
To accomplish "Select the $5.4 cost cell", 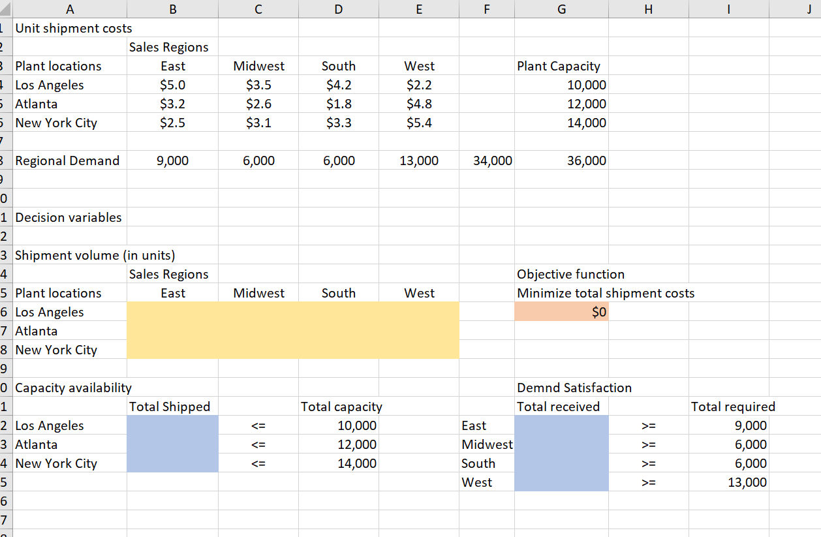I will 419,123.
